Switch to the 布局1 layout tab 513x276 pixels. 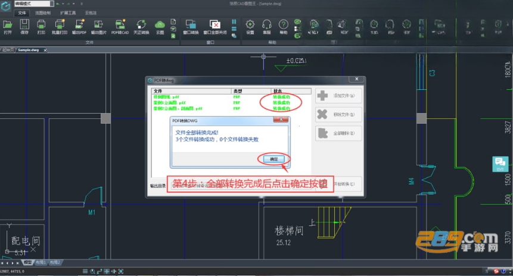(41, 262)
